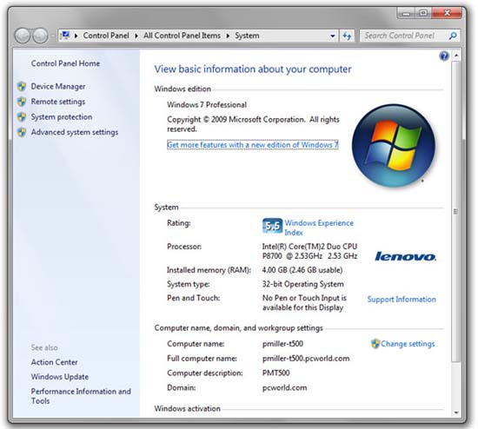
Task: Click the computer icon in the address bar
Action: coord(65,36)
